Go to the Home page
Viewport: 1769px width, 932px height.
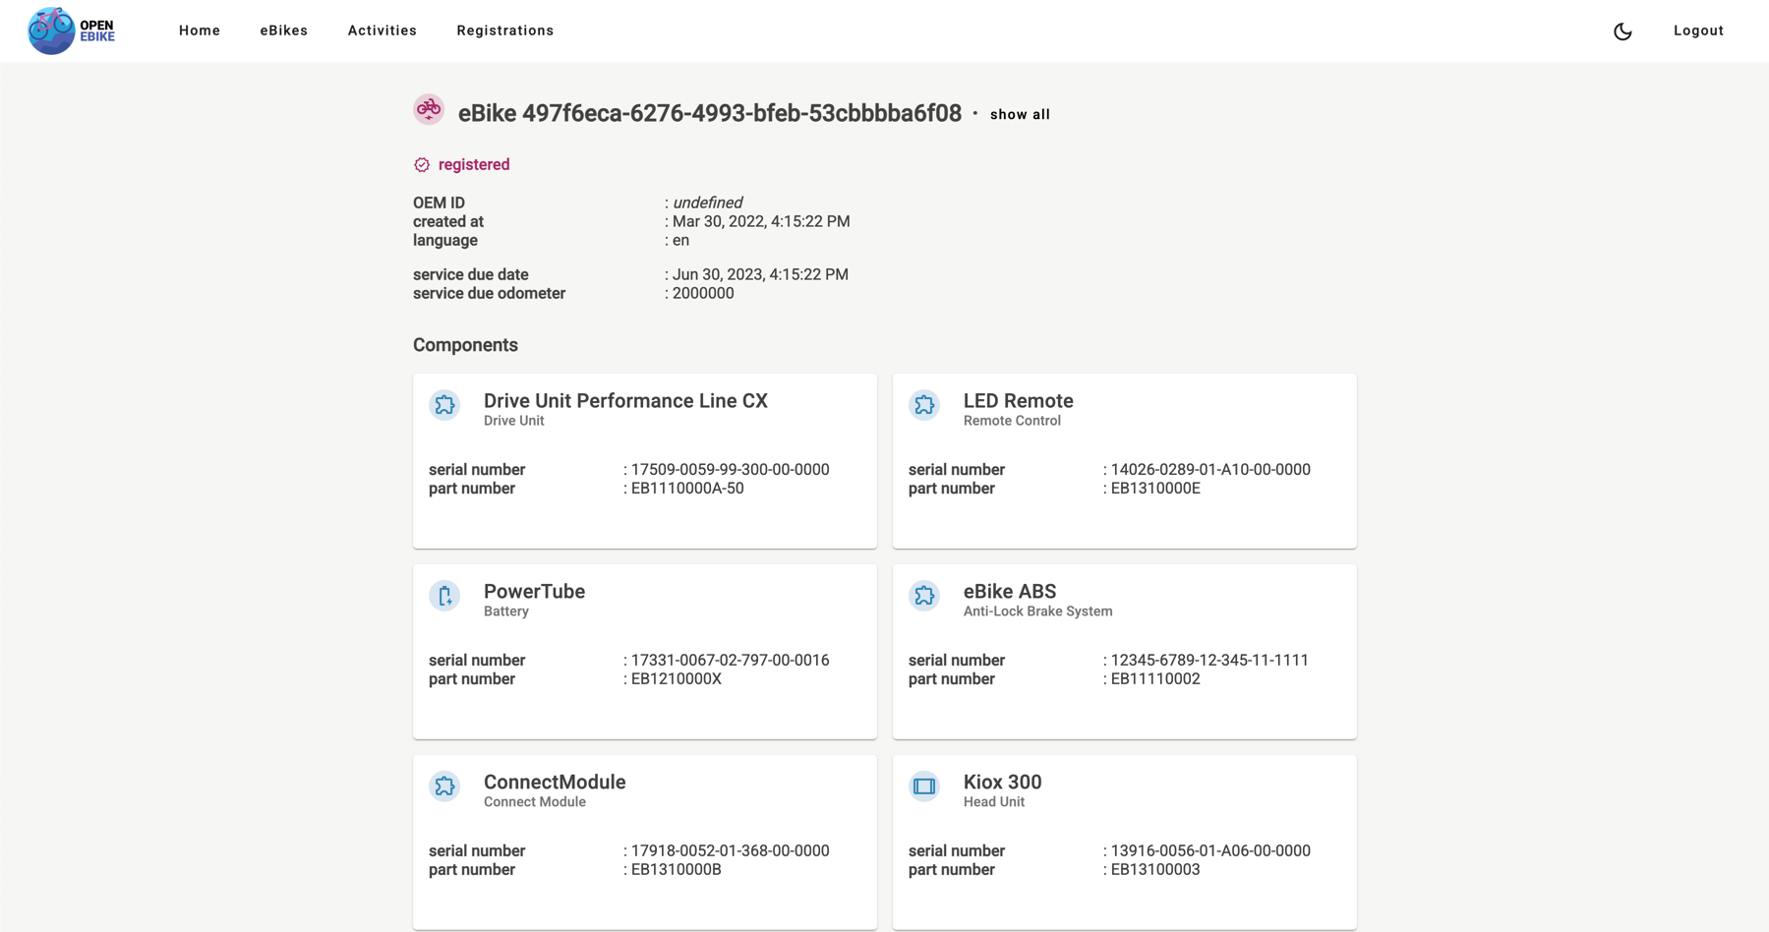[199, 30]
